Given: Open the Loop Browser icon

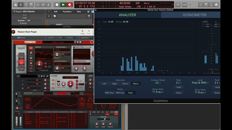Looking at the screenshot, I should click(211, 5).
